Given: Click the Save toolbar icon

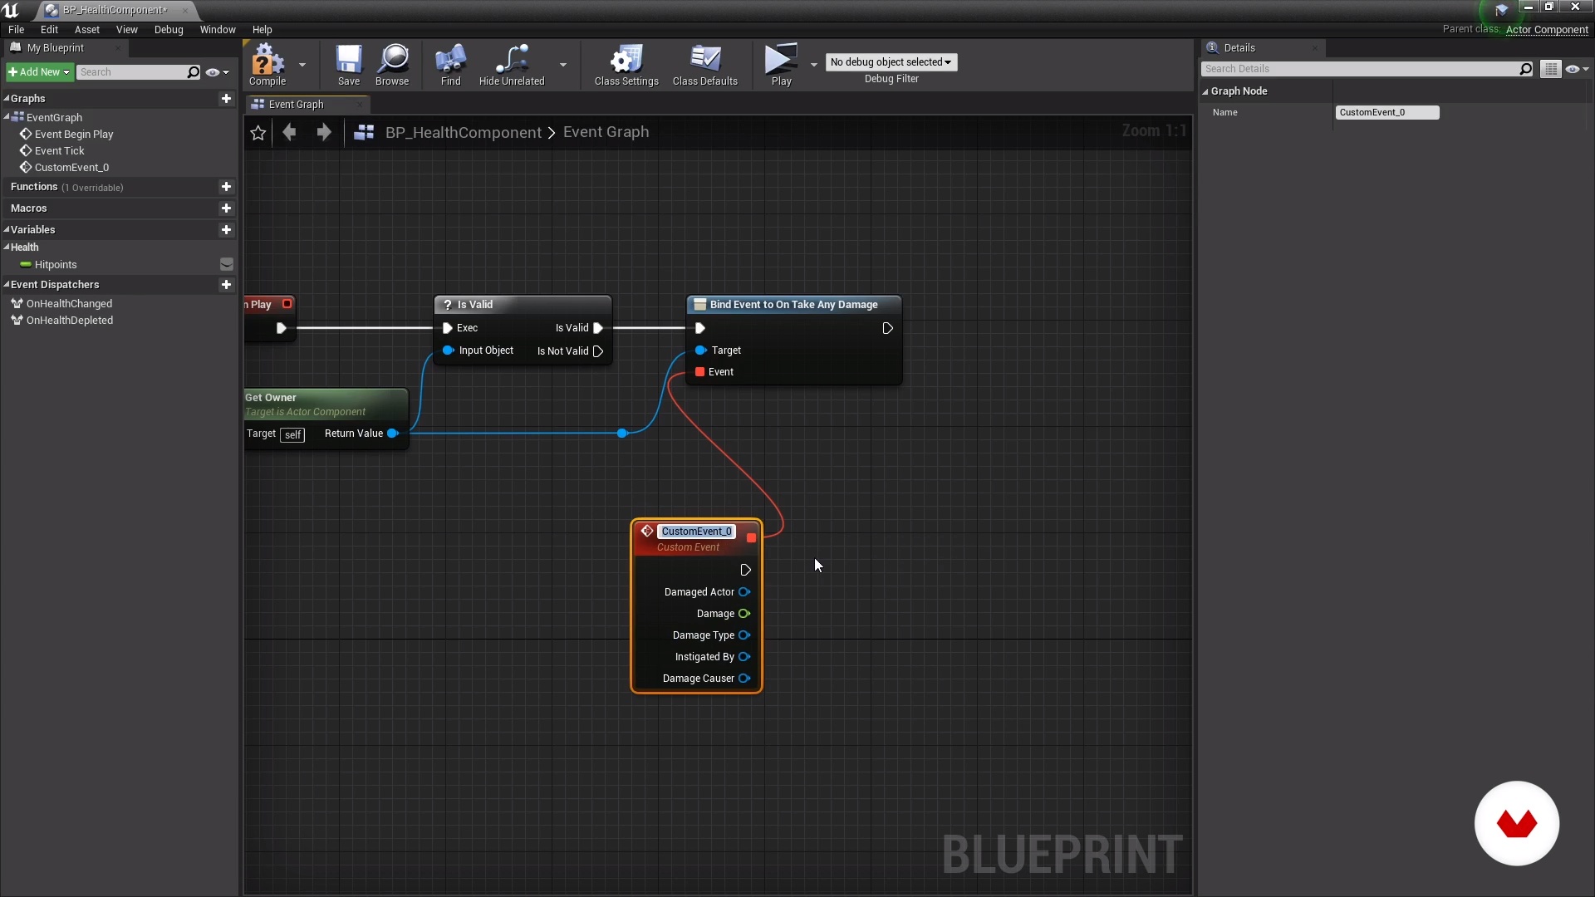Looking at the screenshot, I should (349, 65).
